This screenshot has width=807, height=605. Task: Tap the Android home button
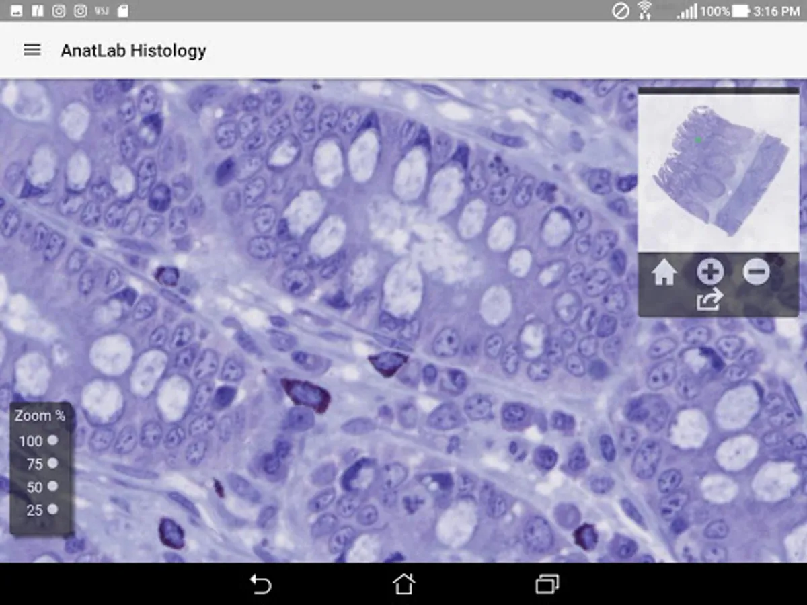click(x=403, y=584)
